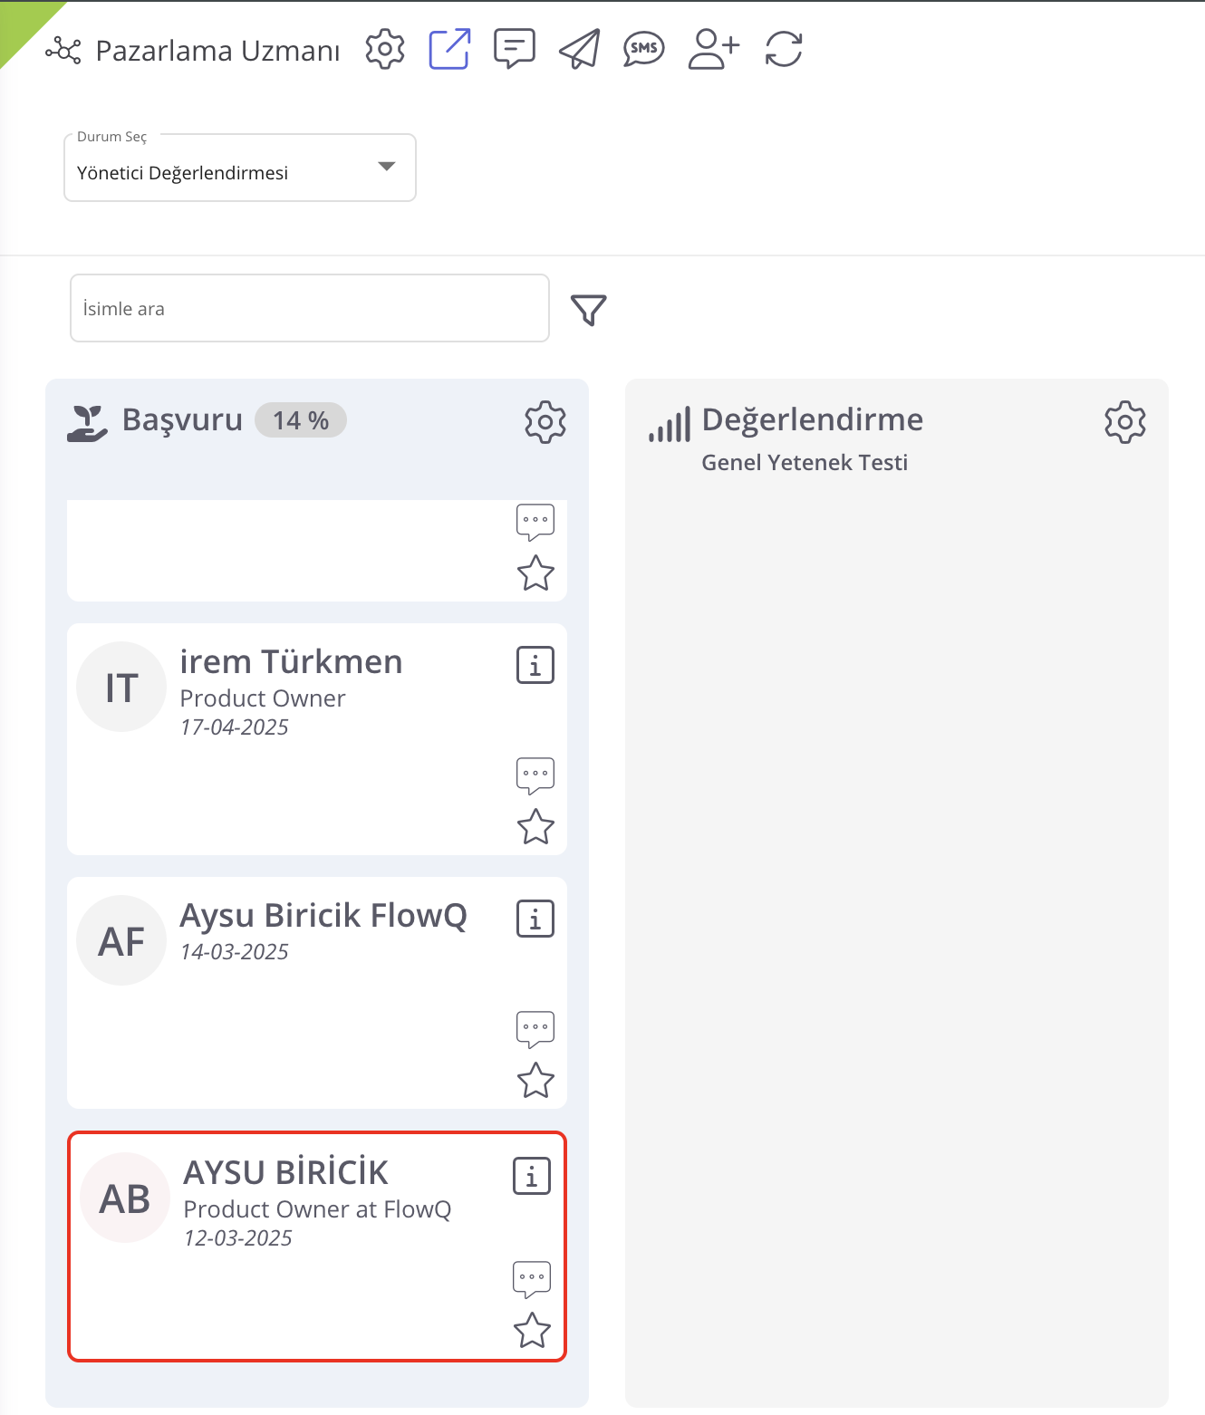Image resolution: width=1205 pixels, height=1415 pixels.
Task: Click the dropdown arrow for Yönetici Değerlendirmesi
Action: click(x=387, y=167)
